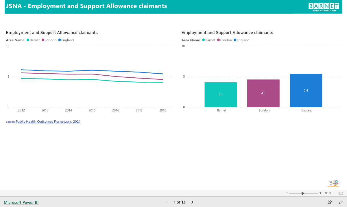
Task: Click the page indicator 1 of 13
Action: click(180, 202)
